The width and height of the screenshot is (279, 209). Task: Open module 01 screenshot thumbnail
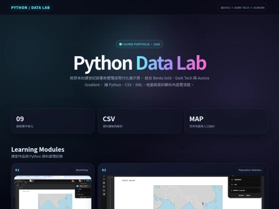pos(53,192)
